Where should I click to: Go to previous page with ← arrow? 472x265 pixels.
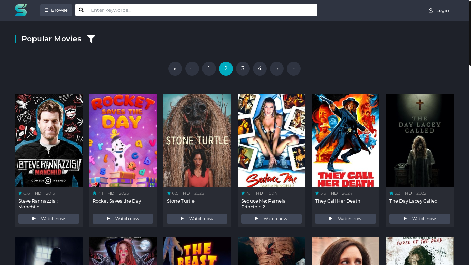[x=192, y=69]
